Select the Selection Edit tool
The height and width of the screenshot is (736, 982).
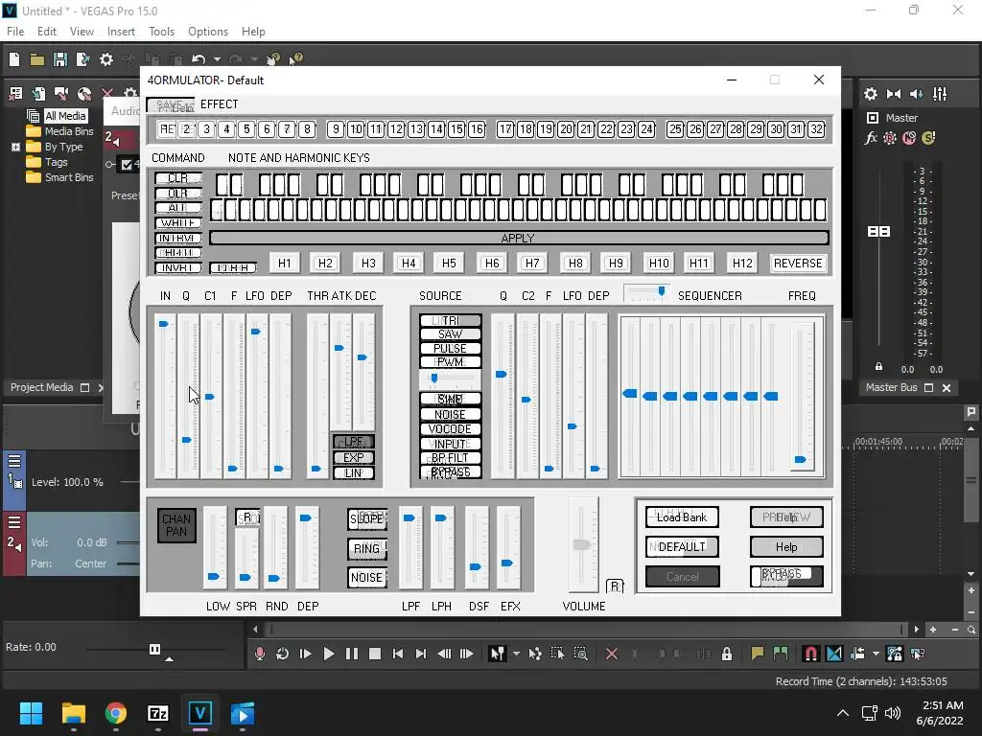click(x=557, y=654)
